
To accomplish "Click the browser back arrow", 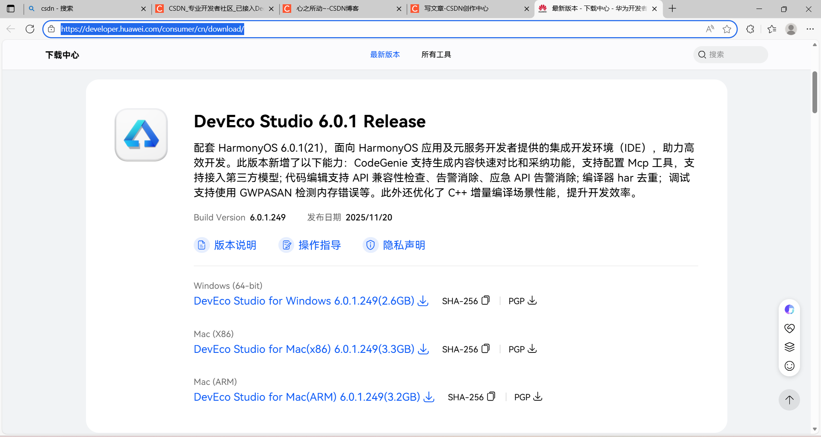I will point(11,29).
